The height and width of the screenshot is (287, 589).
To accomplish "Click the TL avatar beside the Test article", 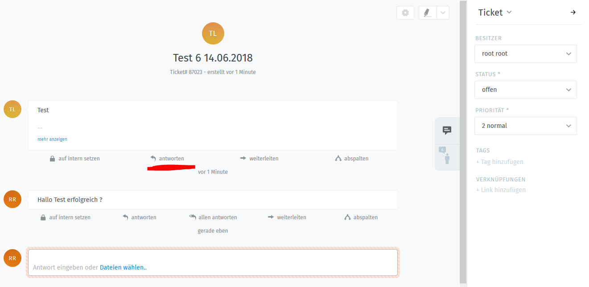I will (12, 109).
